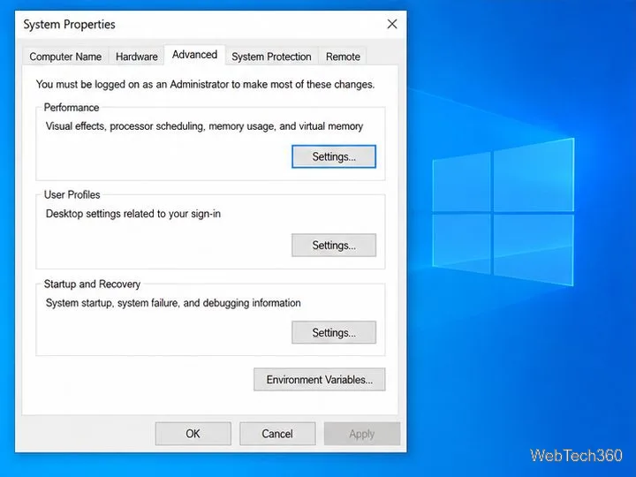Click the Performance group label
The height and width of the screenshot is (477, 636).
(x=72, y=108)
